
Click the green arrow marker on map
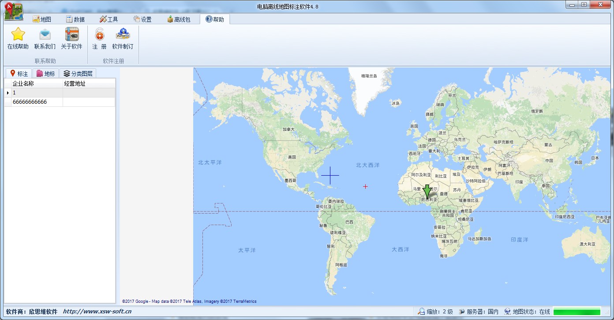click(427, 192)
